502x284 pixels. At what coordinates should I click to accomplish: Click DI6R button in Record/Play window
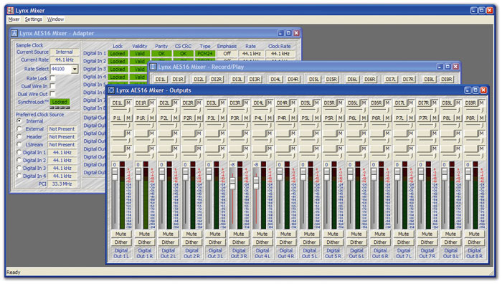[370, 79]
